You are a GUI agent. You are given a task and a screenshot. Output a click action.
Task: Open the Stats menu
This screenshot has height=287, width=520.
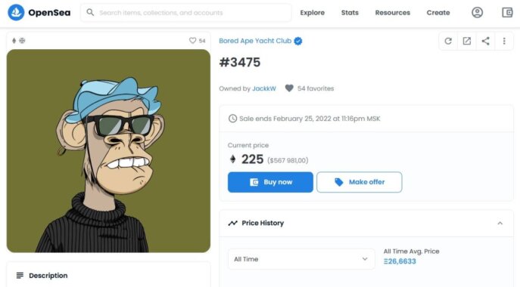coord(350,13)
